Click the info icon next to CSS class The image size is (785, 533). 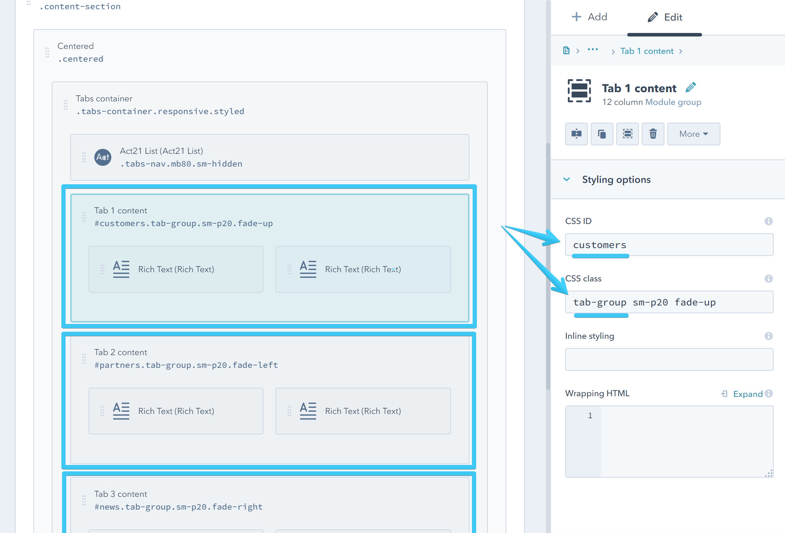point(769,279)
